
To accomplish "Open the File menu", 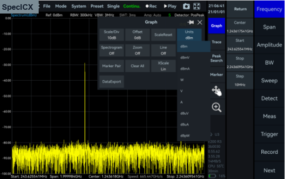I will tap(47, 6).
